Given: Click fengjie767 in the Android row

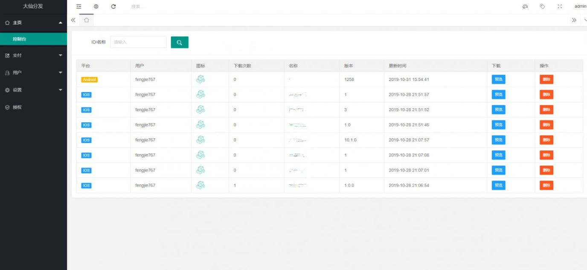Looking at the screenshot, I should click(x=145, y=80).
